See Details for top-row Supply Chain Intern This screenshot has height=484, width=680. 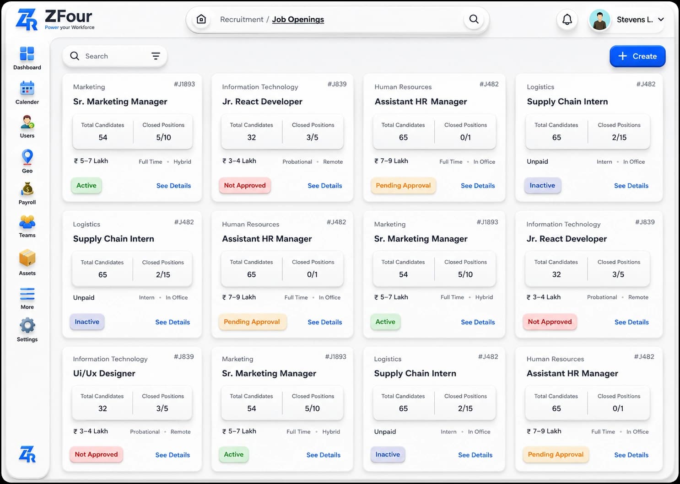(x=631, y=186)
